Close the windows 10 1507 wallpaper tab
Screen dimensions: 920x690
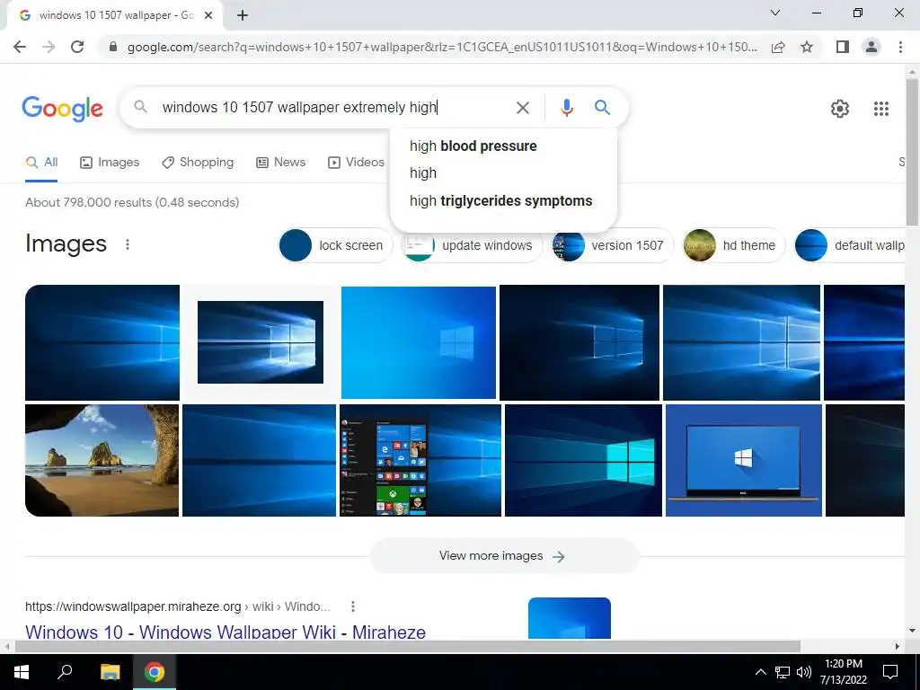(x=208, y=15)
